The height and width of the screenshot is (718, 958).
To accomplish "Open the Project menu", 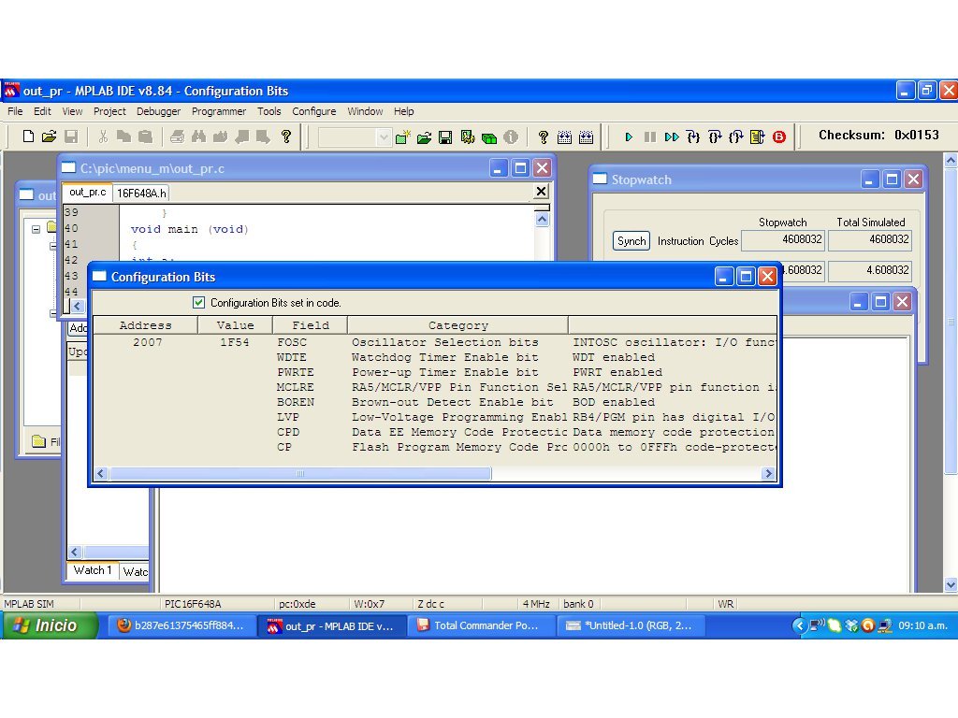I will click(109, 111).
